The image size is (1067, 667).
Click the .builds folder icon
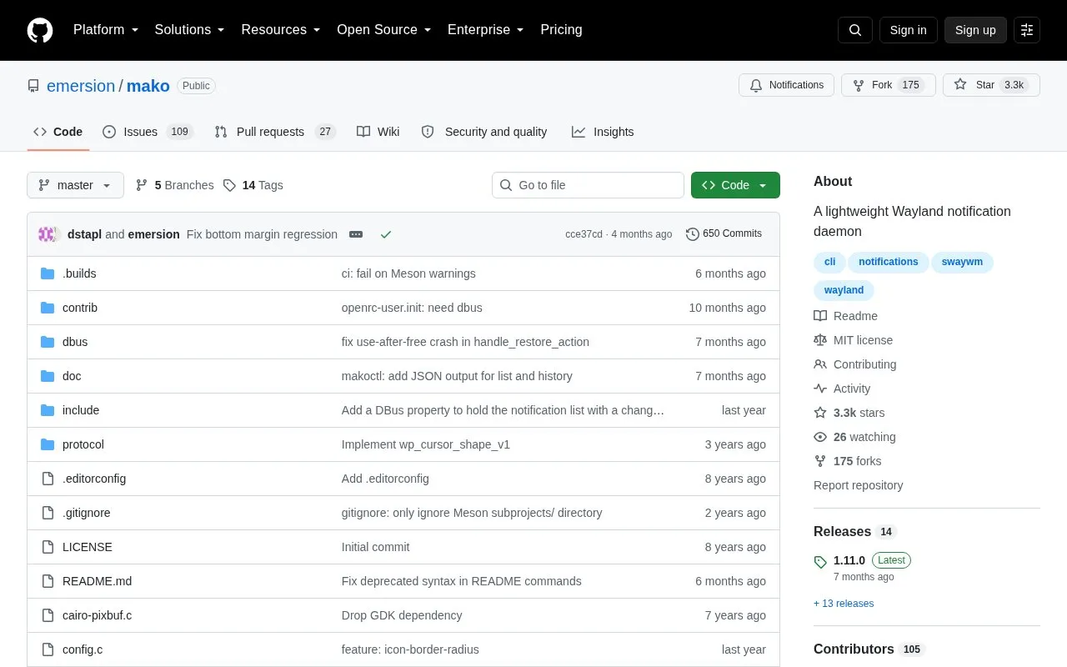pos(48,273)
